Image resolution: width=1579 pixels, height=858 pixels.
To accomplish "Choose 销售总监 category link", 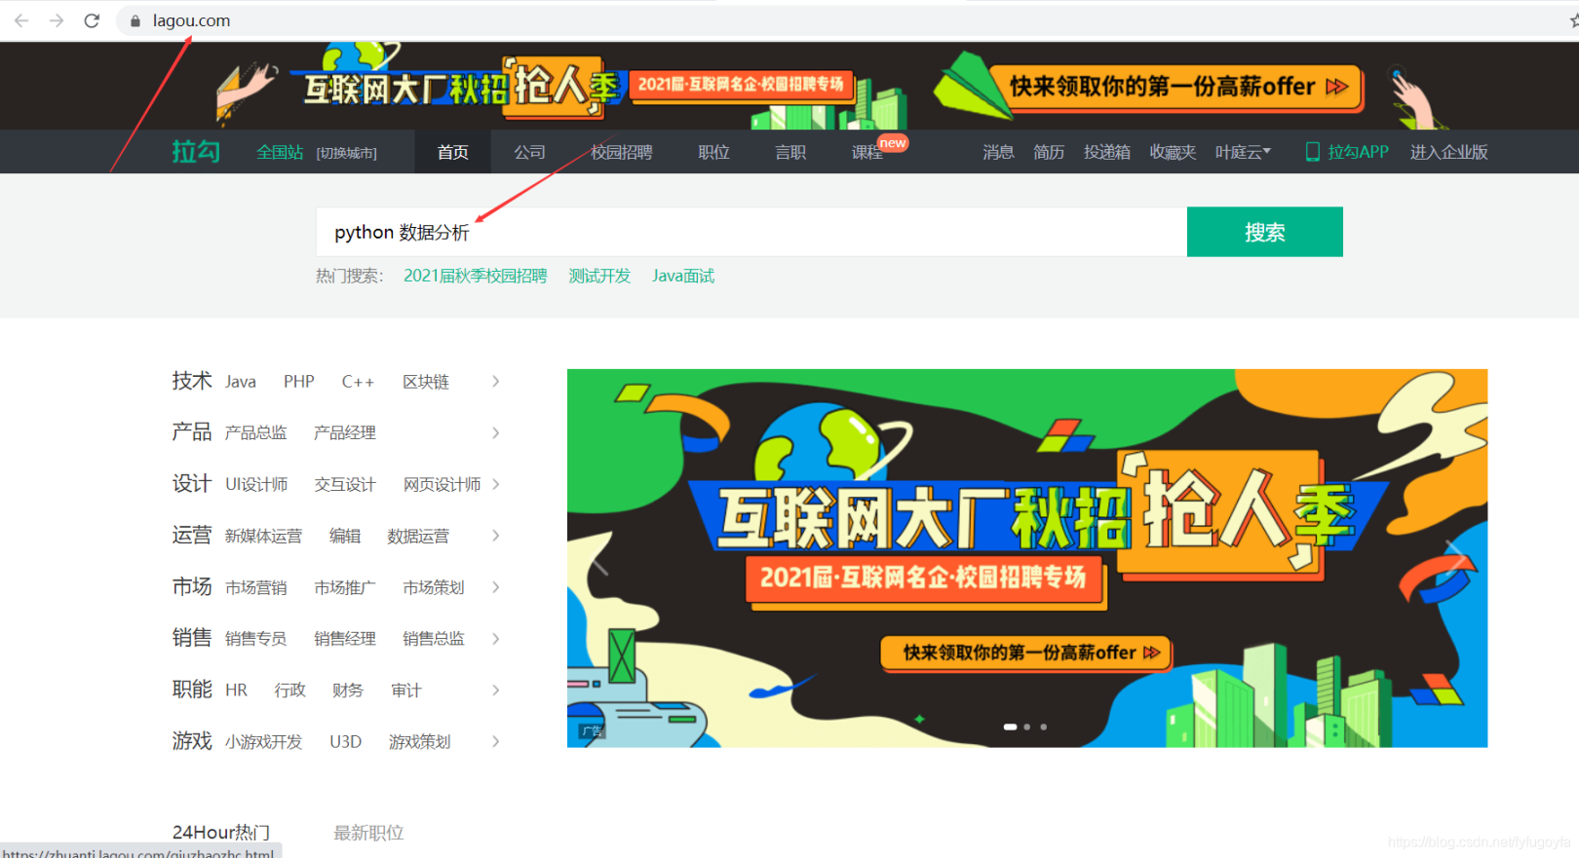I will (x=434, y=639).
